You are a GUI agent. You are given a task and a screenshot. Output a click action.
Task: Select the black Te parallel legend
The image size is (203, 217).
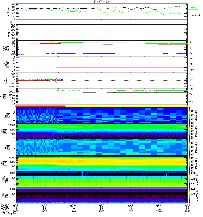pos(191,89)
